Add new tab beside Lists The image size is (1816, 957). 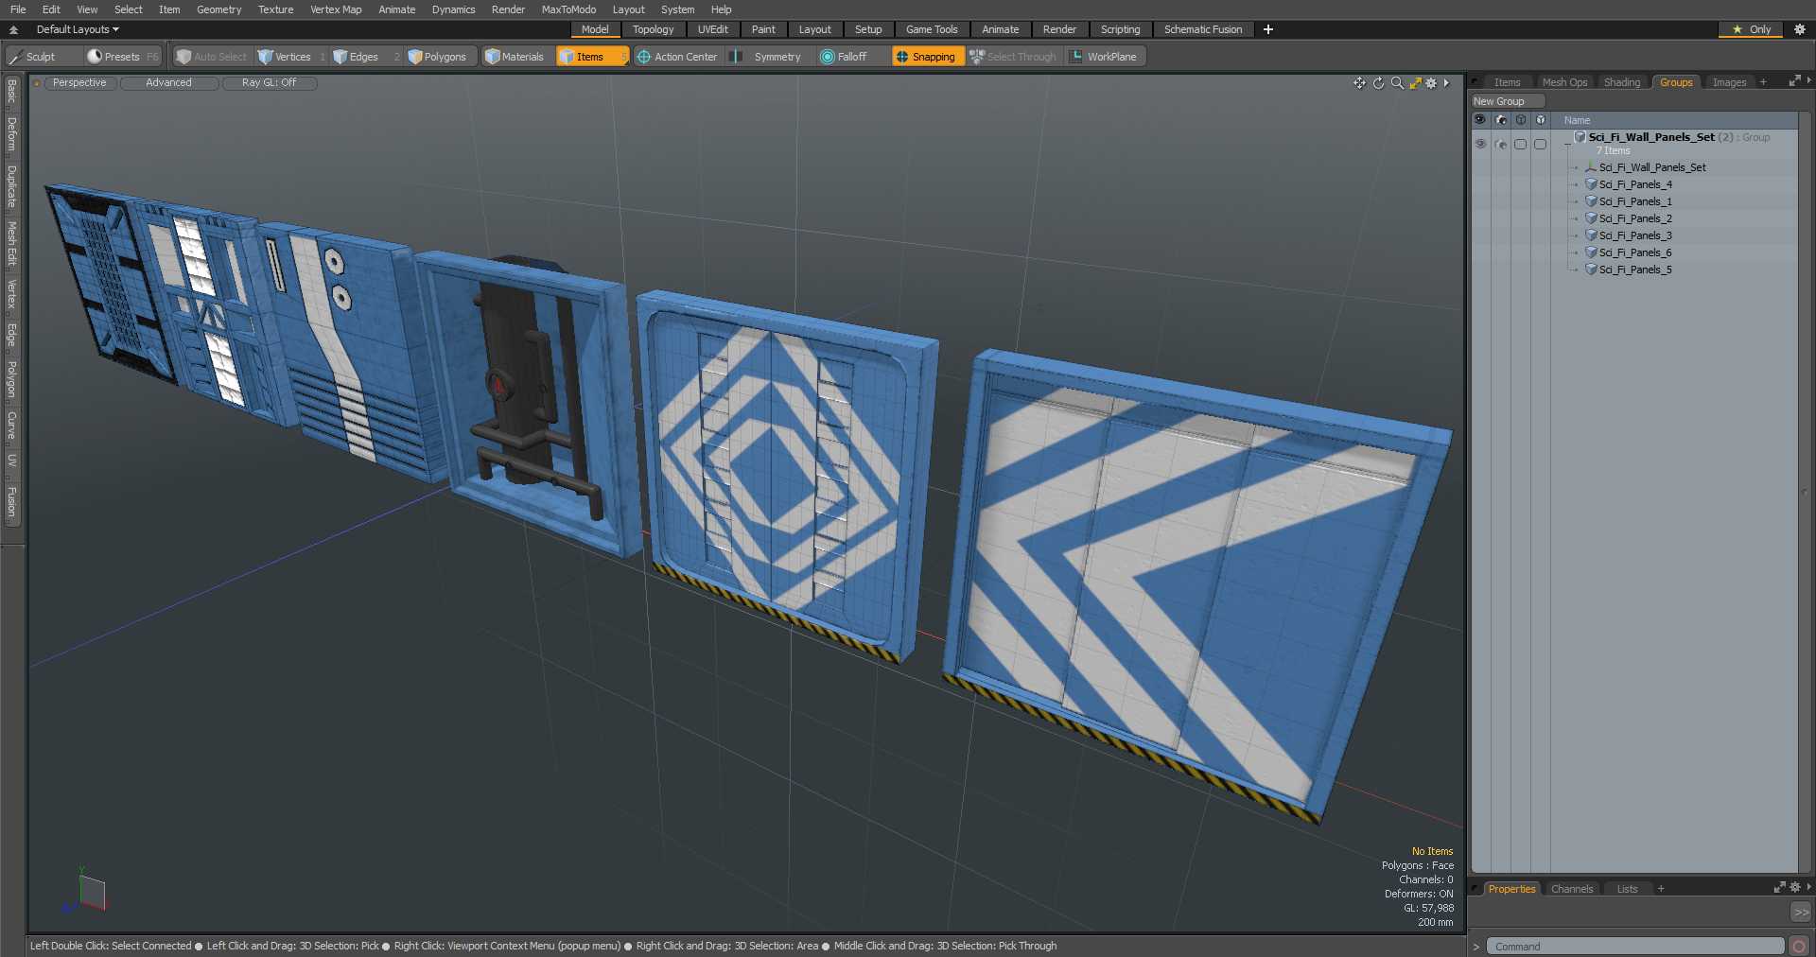[1661, 889]
